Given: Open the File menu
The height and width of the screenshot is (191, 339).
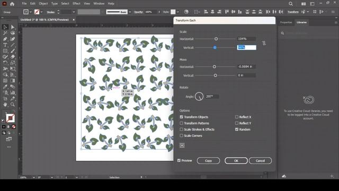Looking at the screenshot, I should [x=24, y=4].
